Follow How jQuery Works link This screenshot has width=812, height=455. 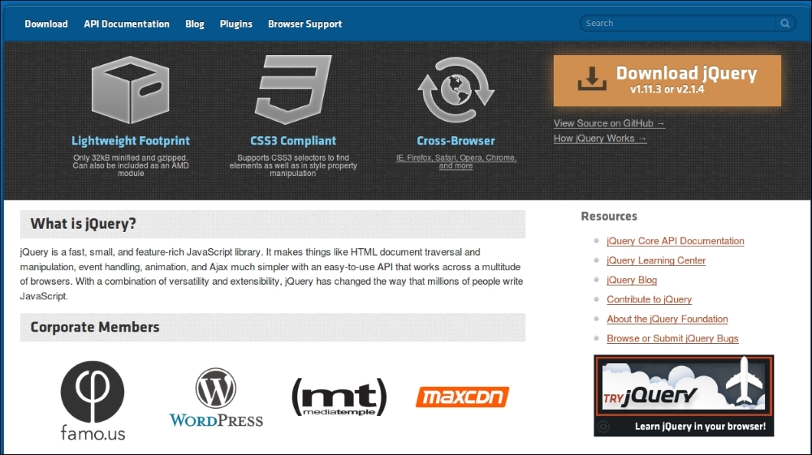coord(600,138)
